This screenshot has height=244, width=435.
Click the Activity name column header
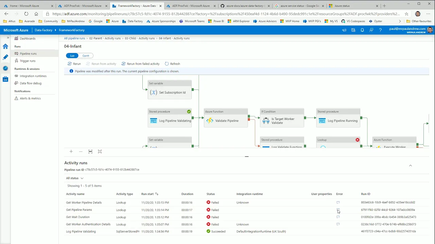pos(75,194)
